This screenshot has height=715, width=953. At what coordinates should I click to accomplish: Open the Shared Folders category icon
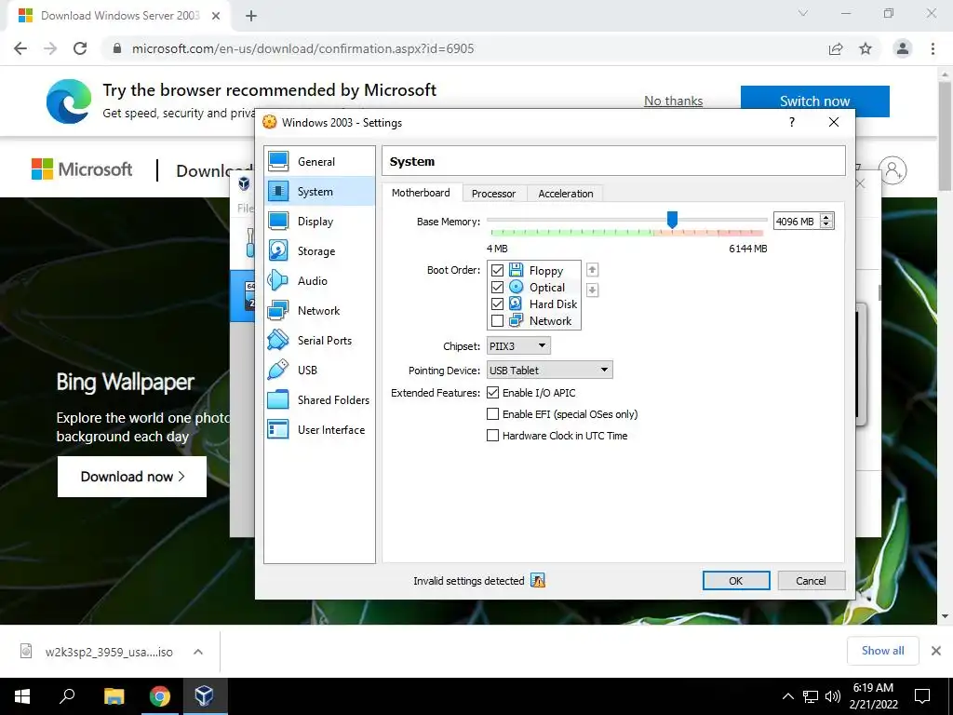(x=278, y=399)
